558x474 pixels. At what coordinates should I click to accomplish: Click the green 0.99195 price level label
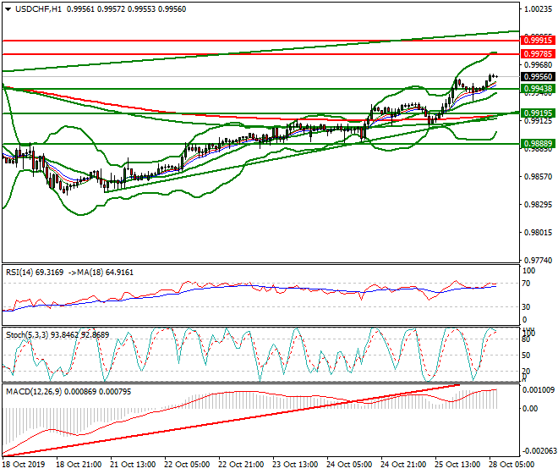[538, 113]
